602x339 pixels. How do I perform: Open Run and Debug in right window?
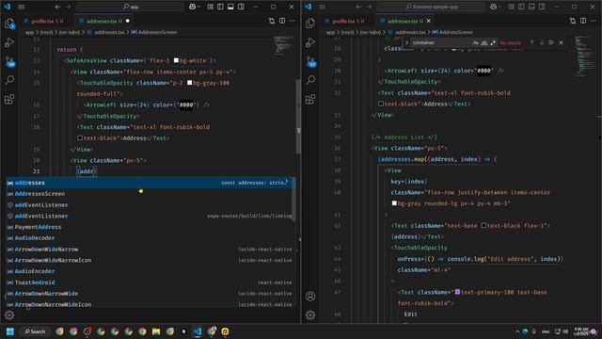310,42
